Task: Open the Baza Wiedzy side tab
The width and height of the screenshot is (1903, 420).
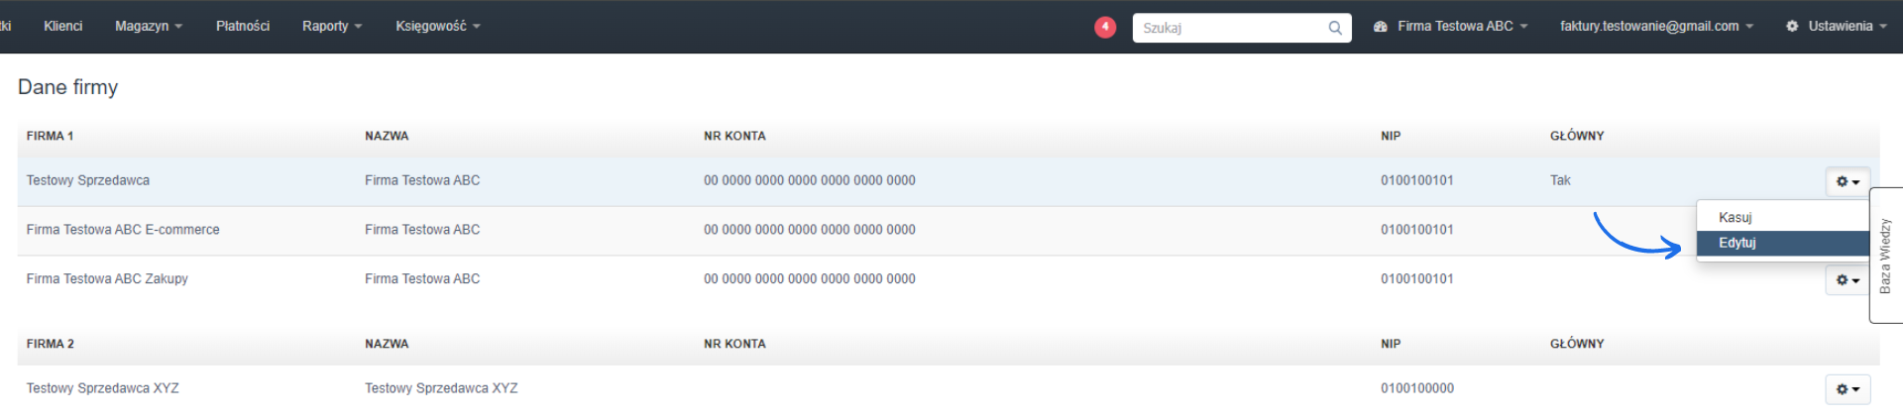Action: click(1885, 256)
